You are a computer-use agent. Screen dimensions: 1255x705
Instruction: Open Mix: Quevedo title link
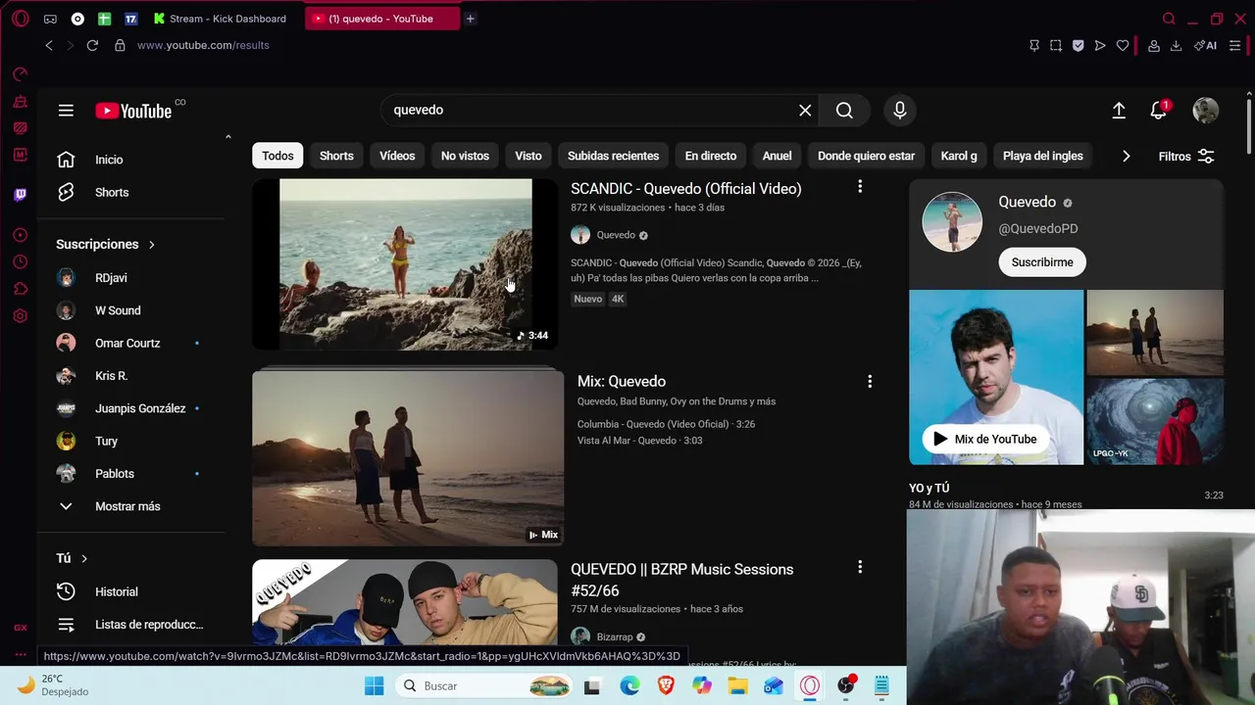[622, 381]
